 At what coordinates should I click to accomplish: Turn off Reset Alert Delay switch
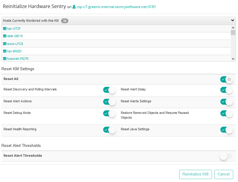click(226, 90)
